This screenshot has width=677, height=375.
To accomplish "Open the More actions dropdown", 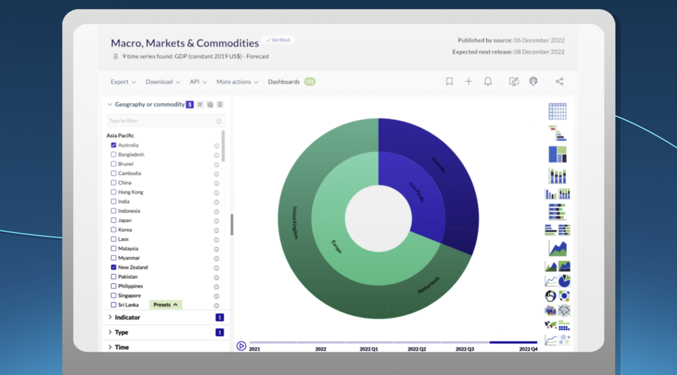I will [x=237, y=82].
